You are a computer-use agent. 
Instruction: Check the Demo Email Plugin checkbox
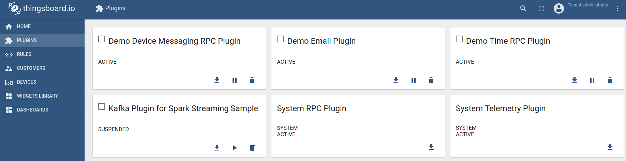tap(280, 39)
